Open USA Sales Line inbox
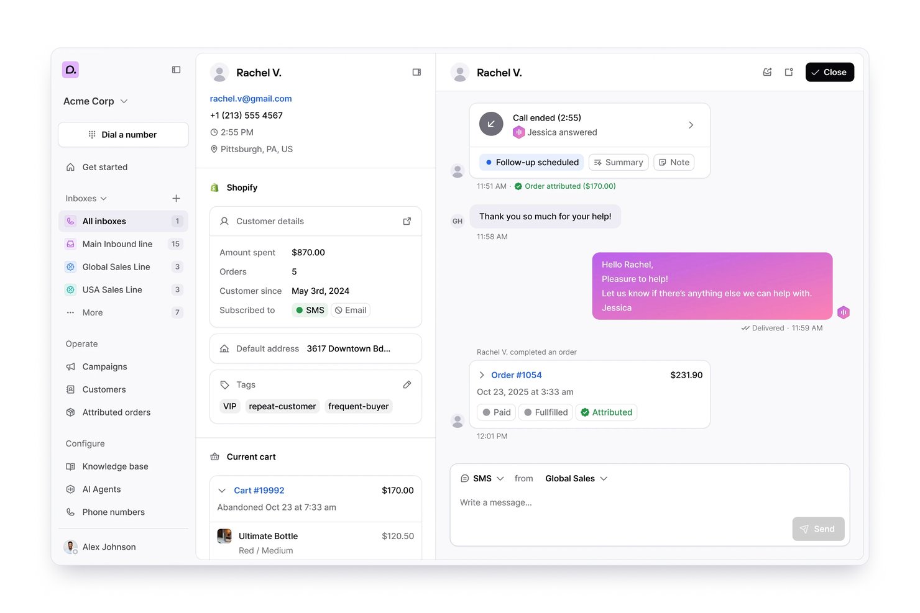This screenshot has height=613, width=920. point(123,290)
